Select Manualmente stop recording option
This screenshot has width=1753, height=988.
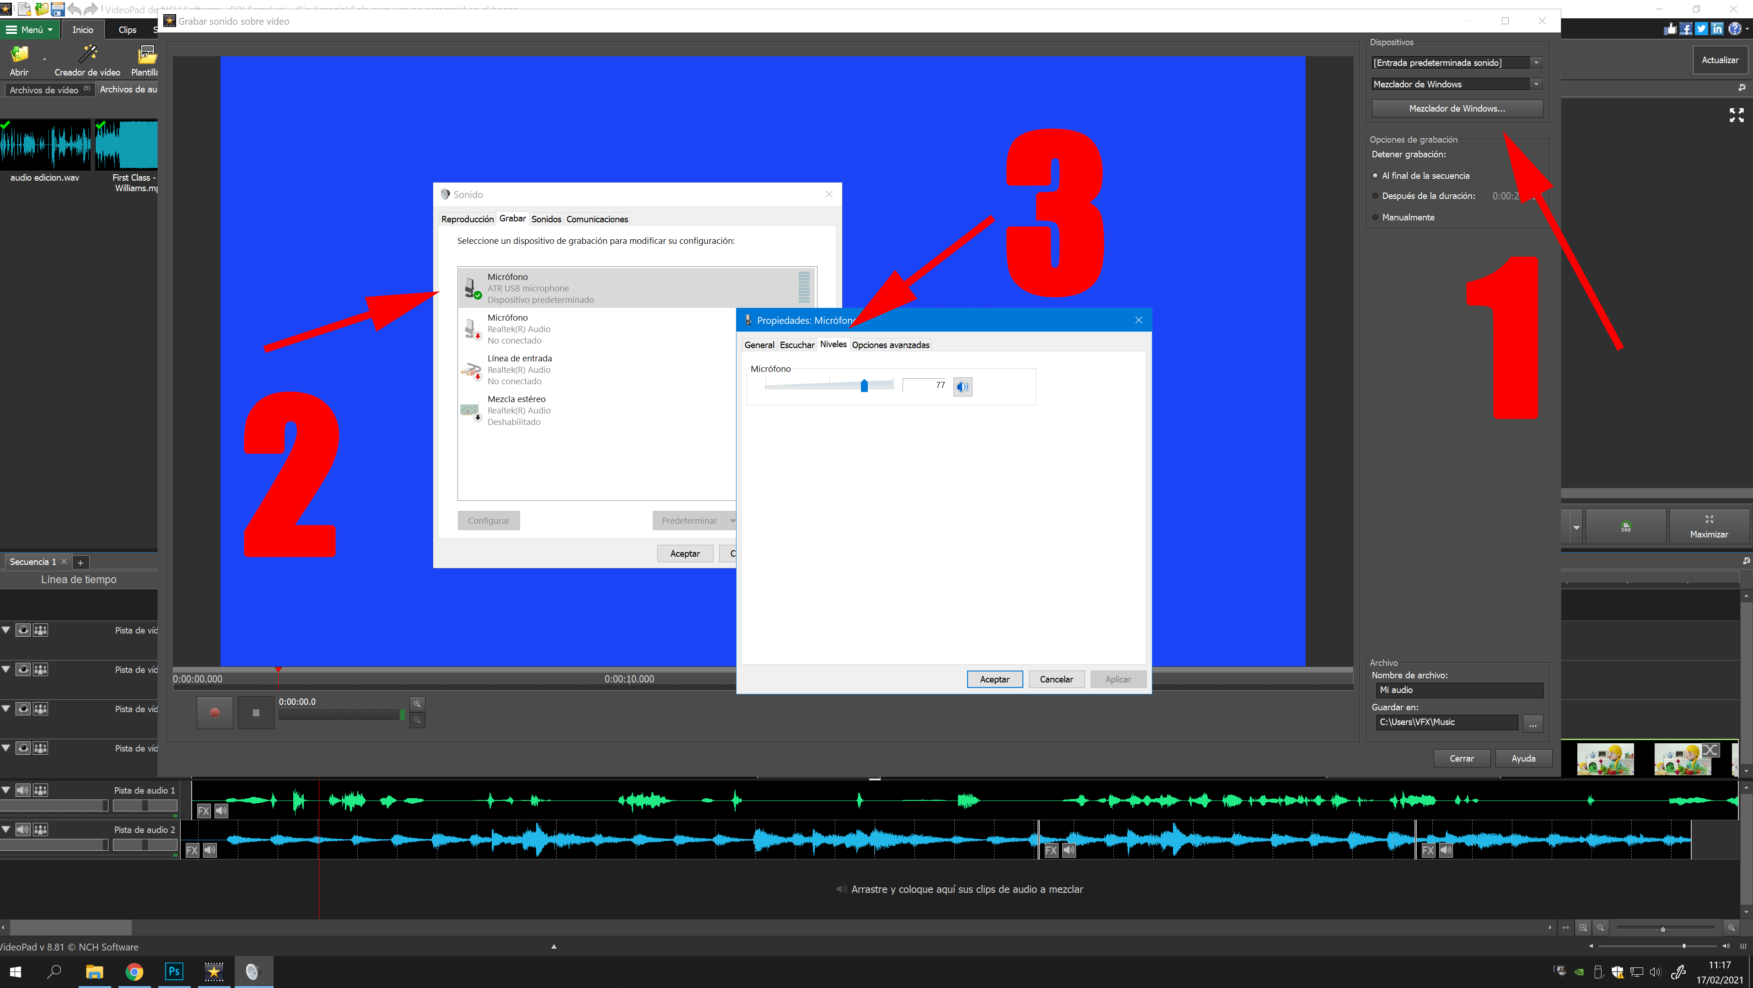coord(1375,217)
